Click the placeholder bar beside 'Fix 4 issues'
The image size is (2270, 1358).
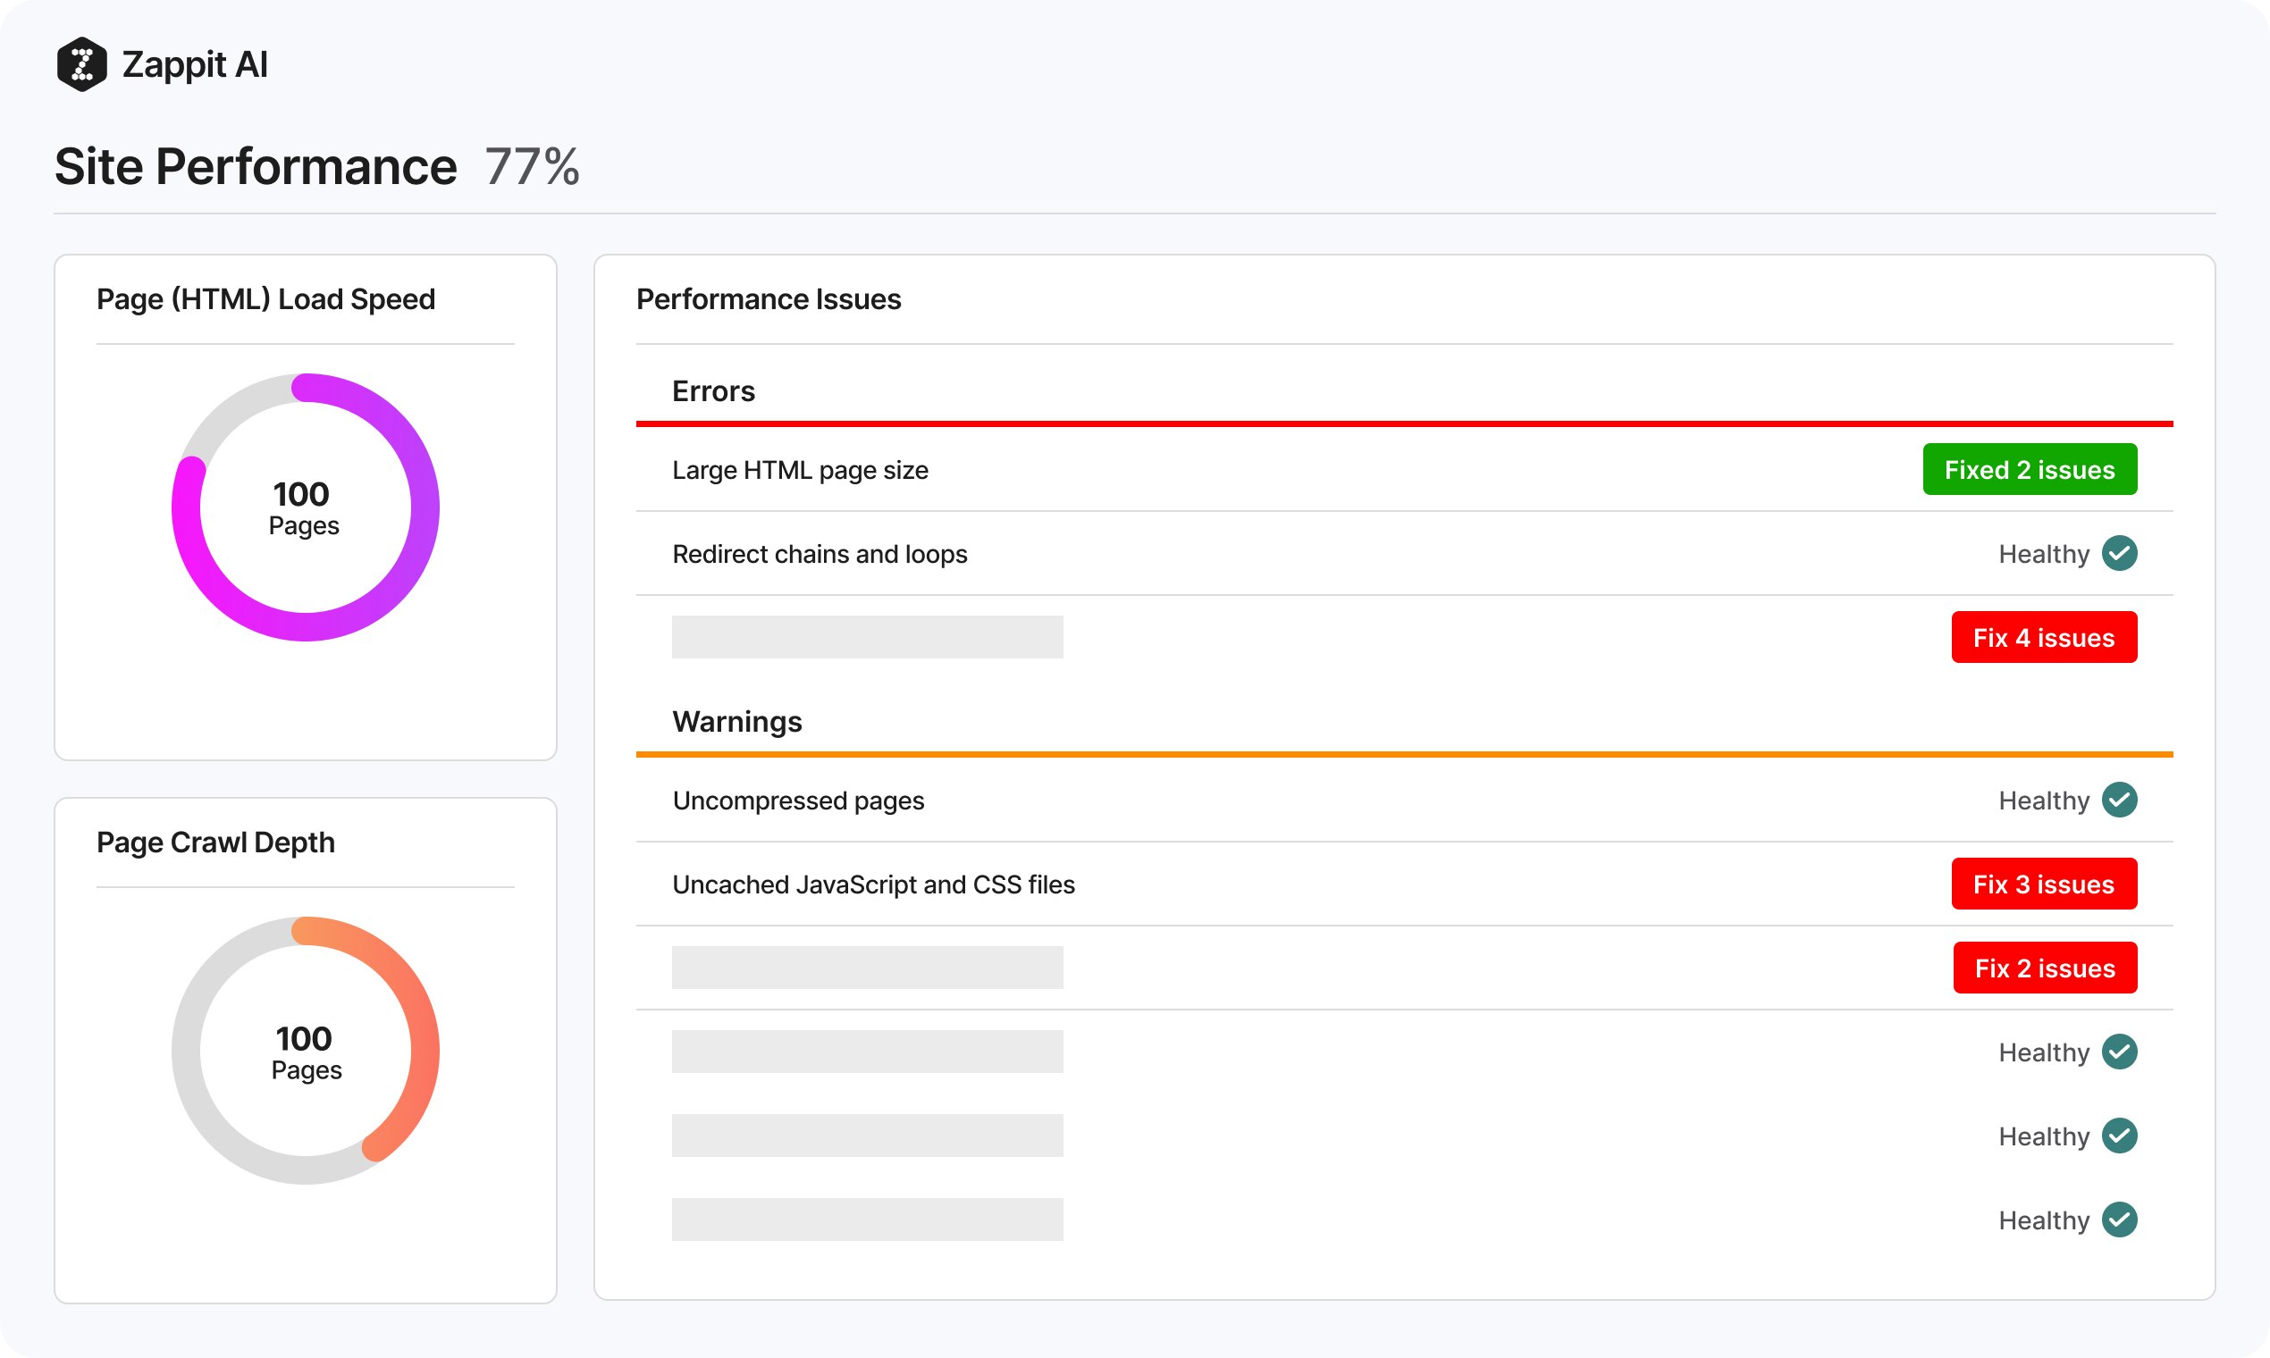(867, 637)
